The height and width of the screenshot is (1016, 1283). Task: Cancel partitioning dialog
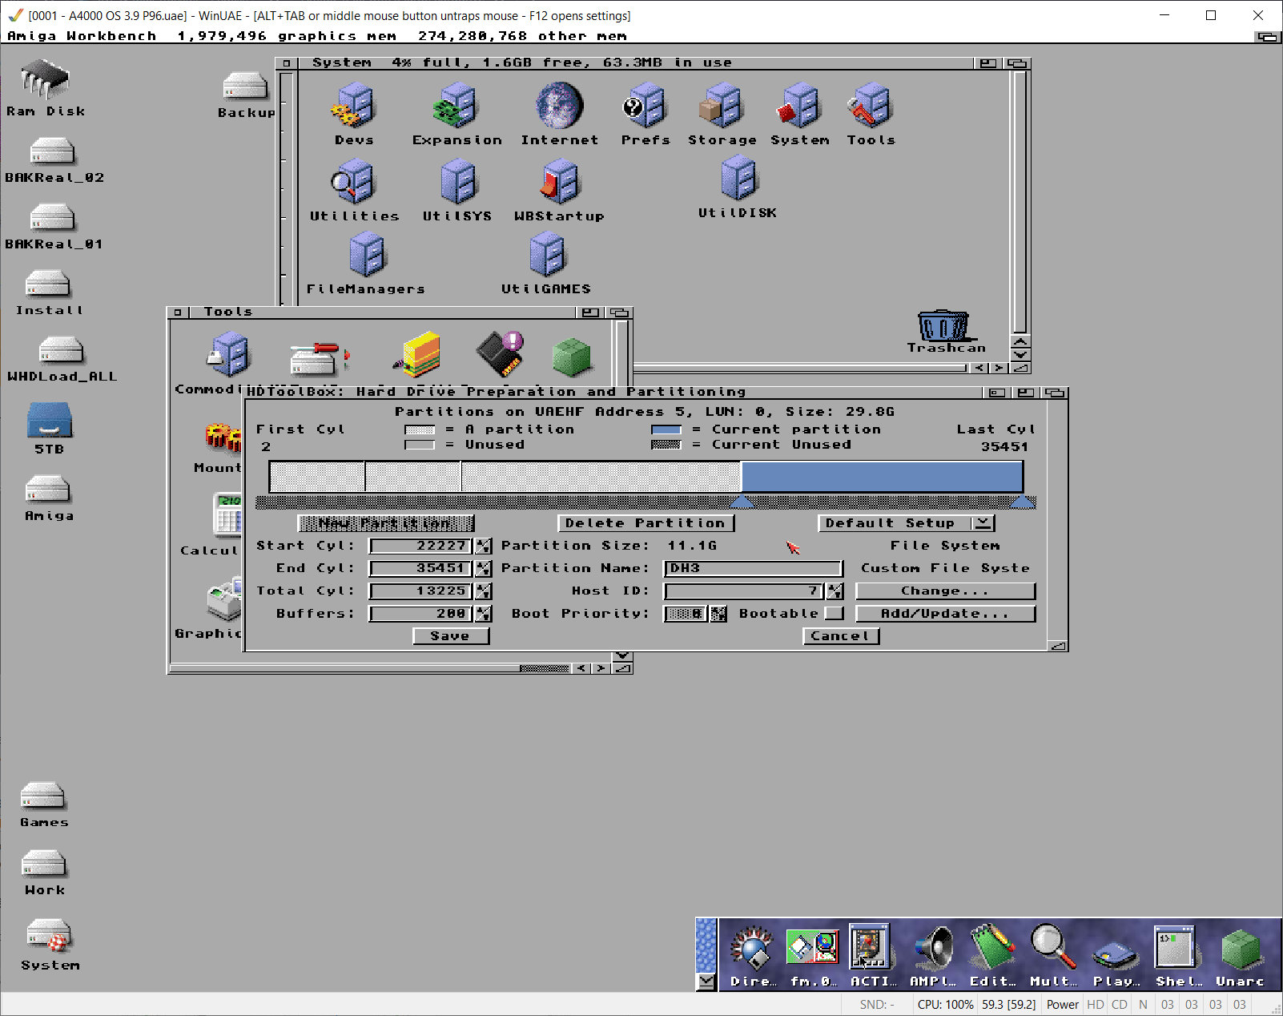(840, 635)
